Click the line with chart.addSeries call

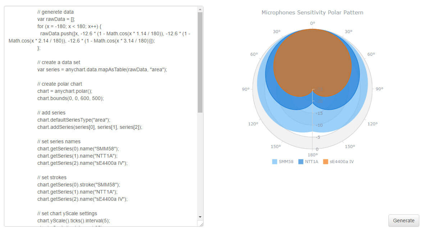(90, 127)
